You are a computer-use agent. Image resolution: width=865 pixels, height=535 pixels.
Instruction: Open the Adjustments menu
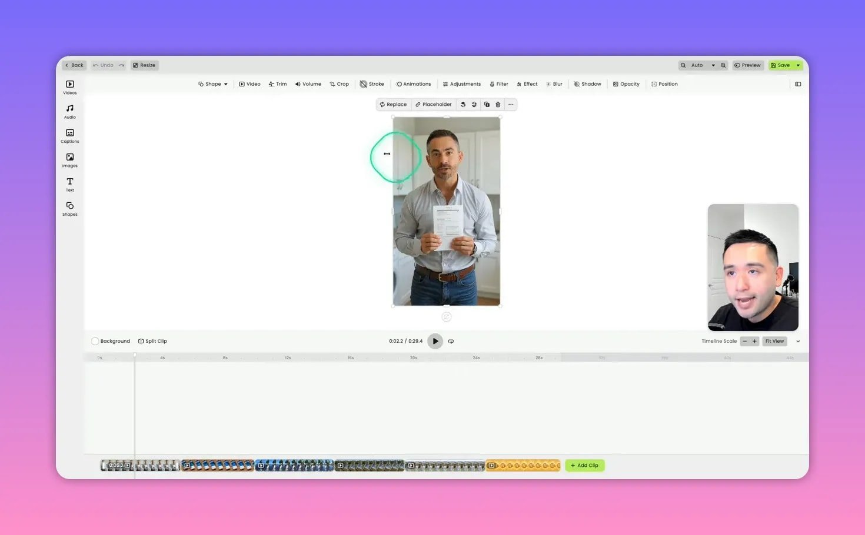coord(462,83)
